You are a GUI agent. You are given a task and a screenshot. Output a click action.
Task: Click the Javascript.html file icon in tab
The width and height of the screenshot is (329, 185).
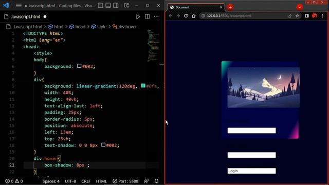pyautogui.click(x=6, y=17)
